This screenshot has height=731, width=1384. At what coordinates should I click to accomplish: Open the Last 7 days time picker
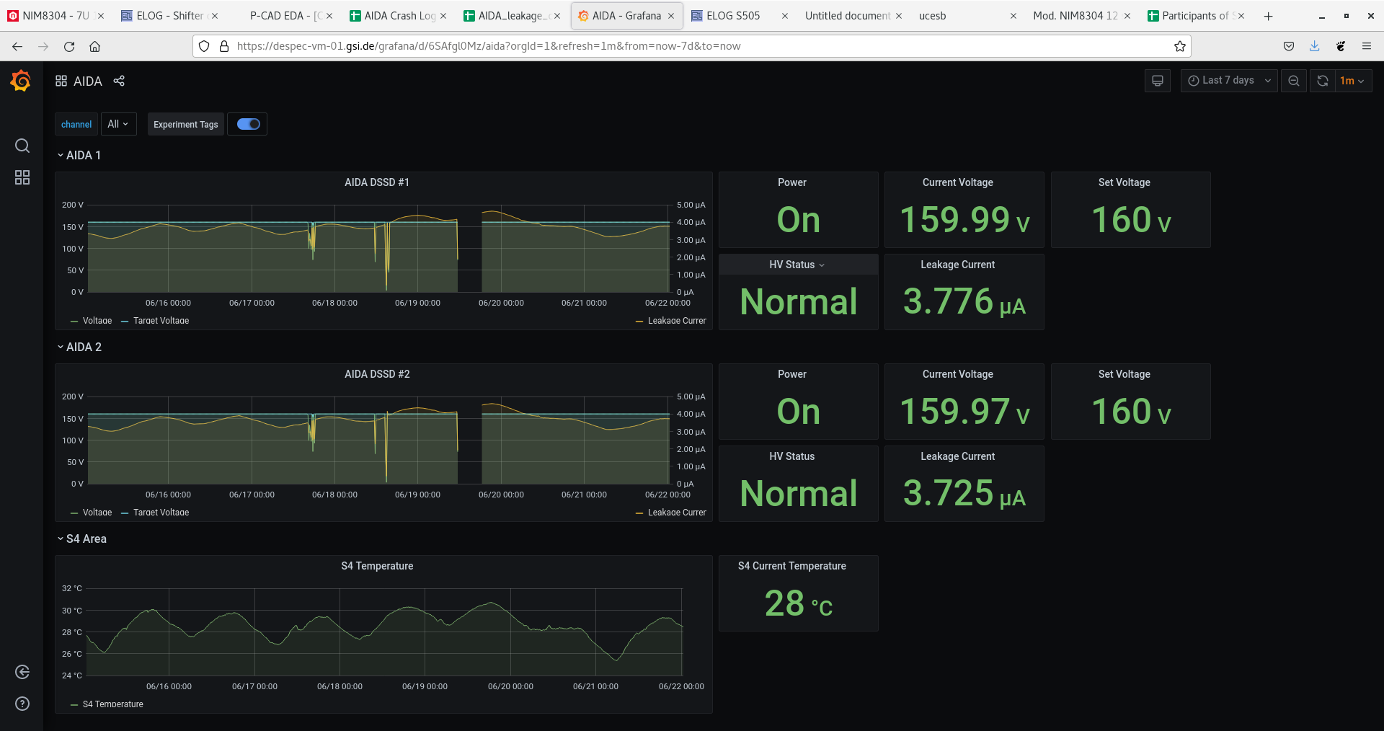coord(1229,81)
